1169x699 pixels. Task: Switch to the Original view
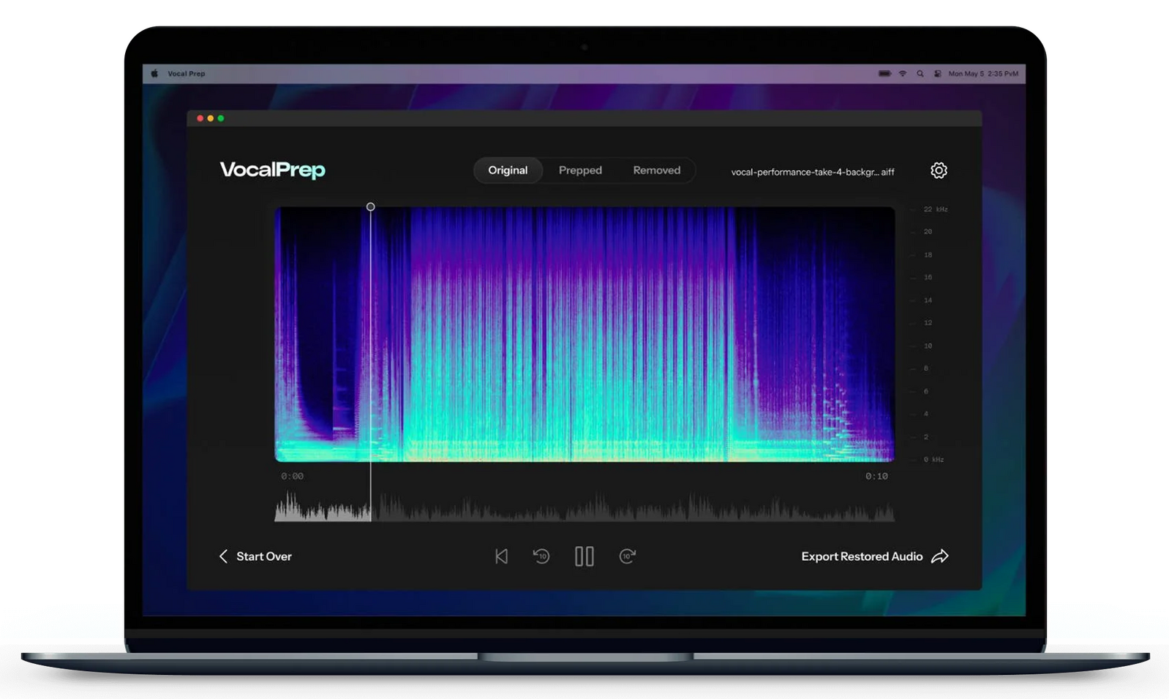(x=508, y=170)
